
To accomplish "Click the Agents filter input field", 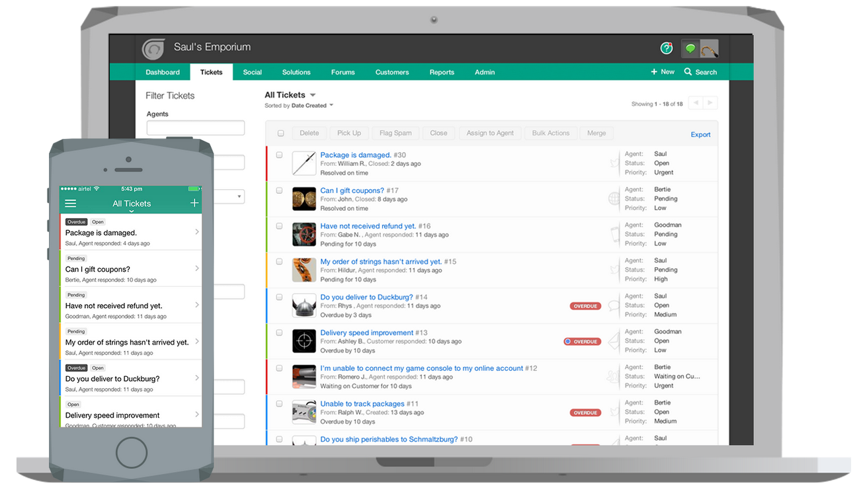I will 196,128.
